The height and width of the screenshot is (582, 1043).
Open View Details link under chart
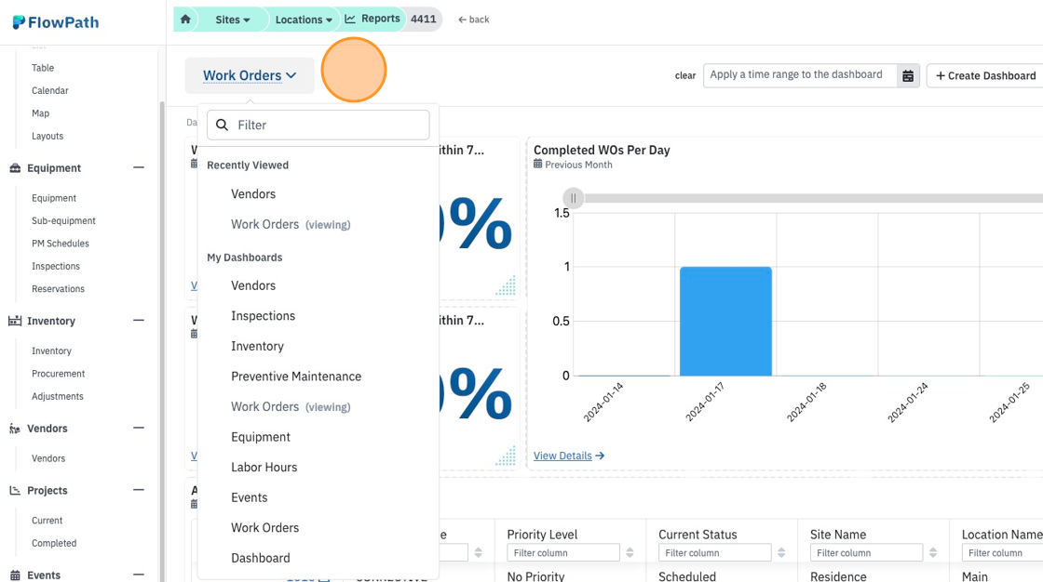click(x=569, y=456)
